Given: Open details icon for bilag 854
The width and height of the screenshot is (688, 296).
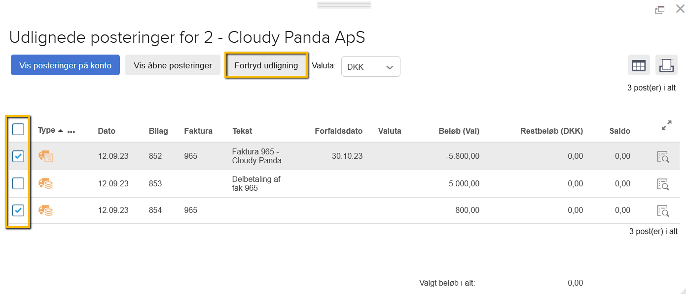Looking at the screenshot, I should (x=663, y=210).
